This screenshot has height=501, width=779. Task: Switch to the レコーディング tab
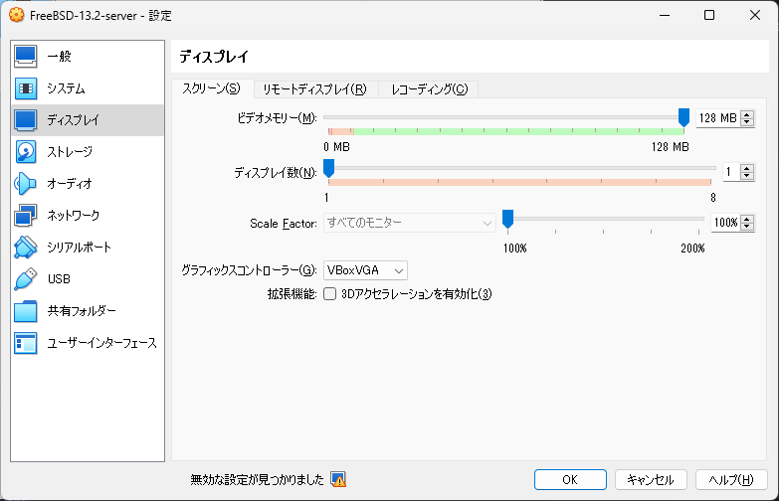coord(429,89)
